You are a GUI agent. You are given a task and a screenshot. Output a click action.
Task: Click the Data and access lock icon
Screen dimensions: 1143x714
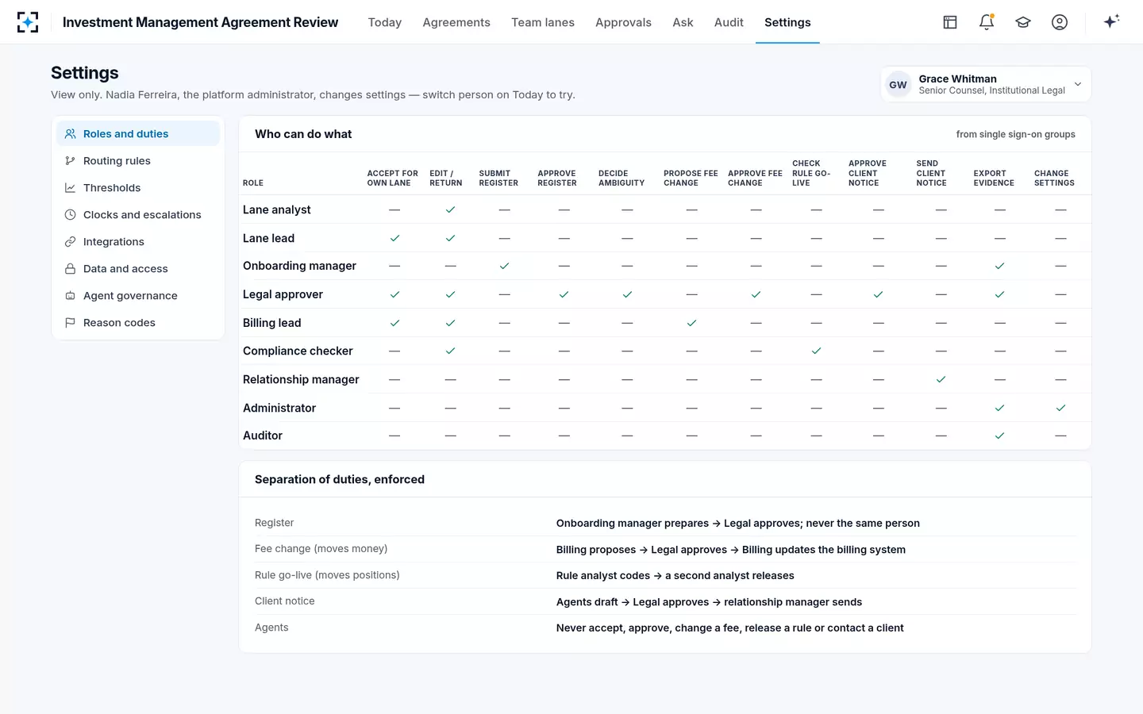tap(70, 269)
